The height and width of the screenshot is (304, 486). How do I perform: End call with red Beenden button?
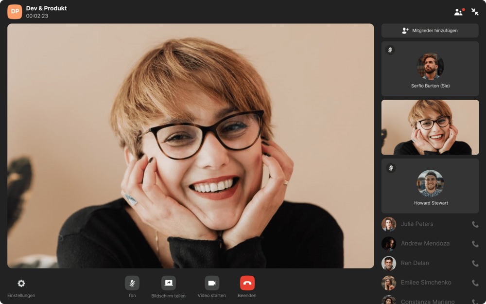pyautogui.click(x=247, y=283)
